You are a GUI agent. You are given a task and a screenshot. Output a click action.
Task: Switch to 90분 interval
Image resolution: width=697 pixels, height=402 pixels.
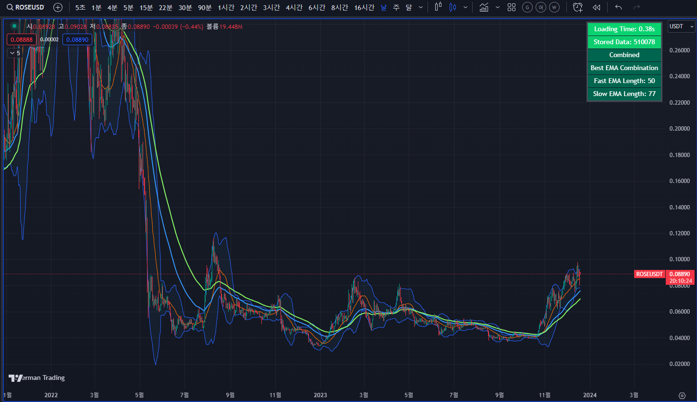pyautogui.click(x=205, y=7)
